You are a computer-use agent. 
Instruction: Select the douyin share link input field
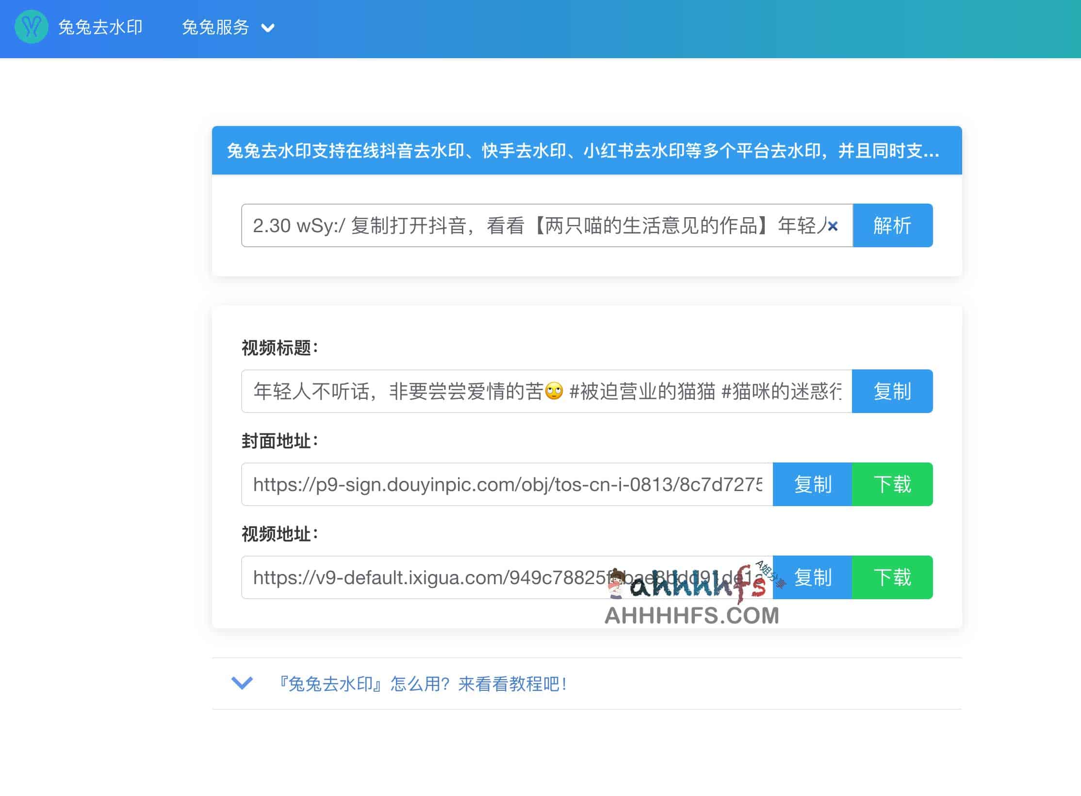[x=534, y=226]
